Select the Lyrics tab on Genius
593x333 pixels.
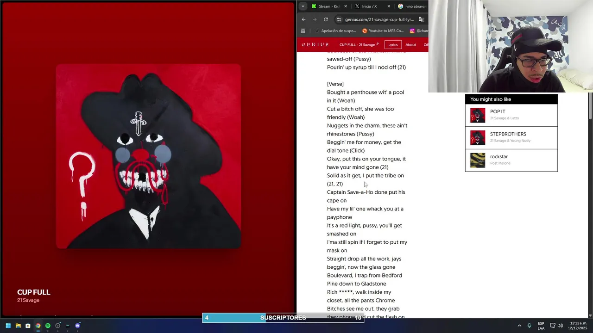tap(393, 45)
